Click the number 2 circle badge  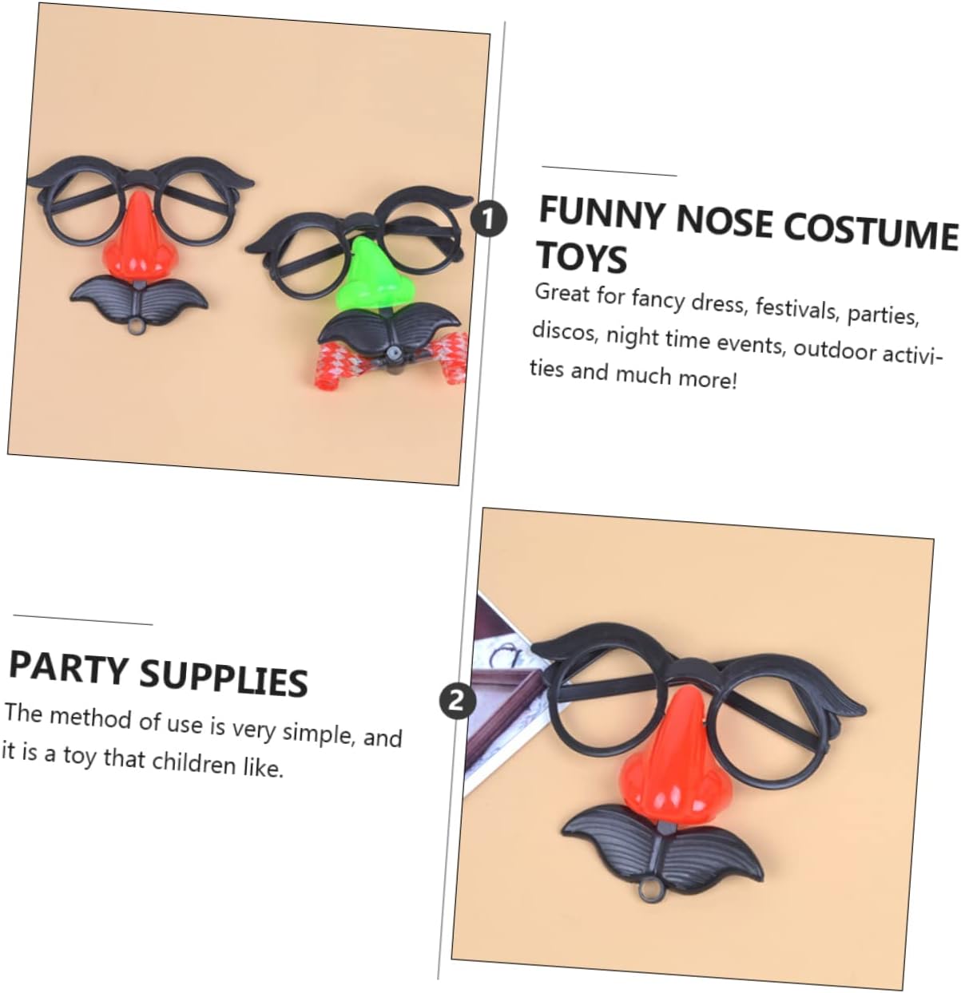457,700
